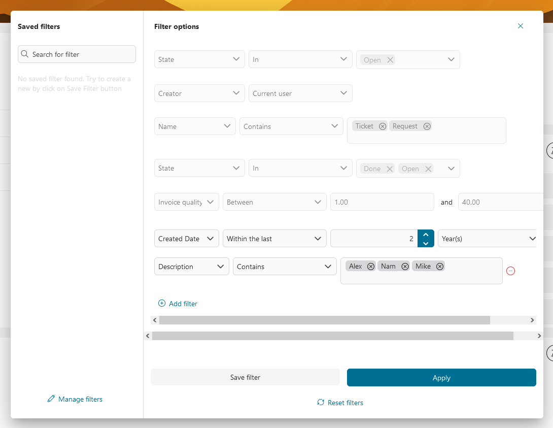
Task: Remove the Alex tag from Description filter
Action: [x=371, y=266]
